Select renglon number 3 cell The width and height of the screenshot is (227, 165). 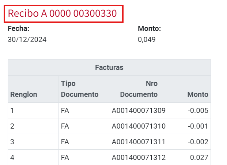click(12, 142)
